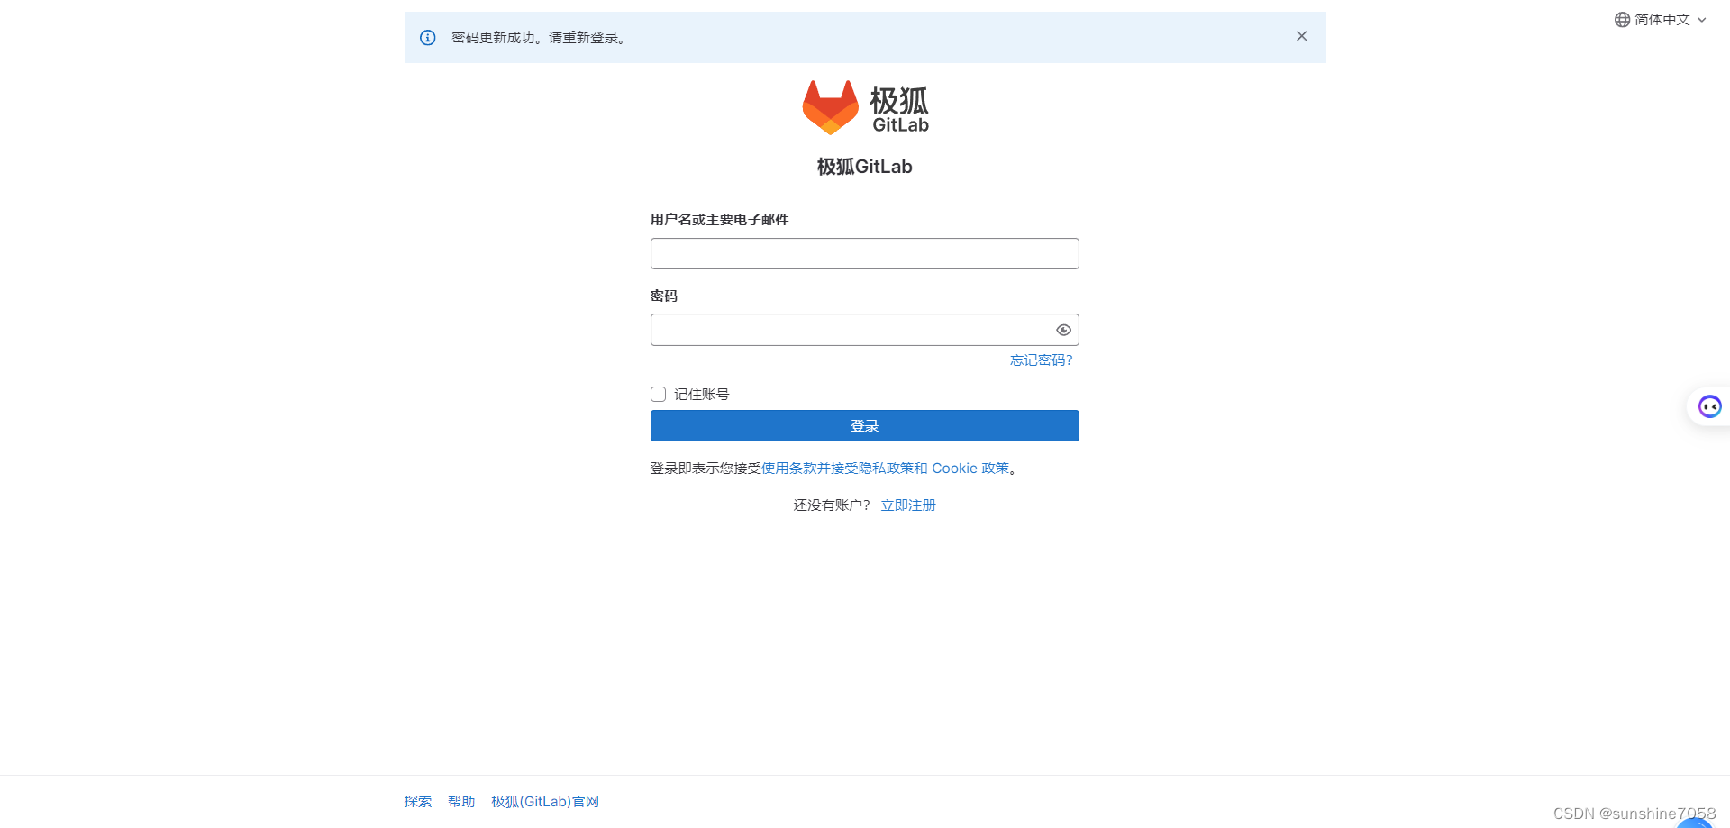Click the 极狐 GitLab fox logo
The height and width of the screenshot is (828, 1730).
(865, 107)
